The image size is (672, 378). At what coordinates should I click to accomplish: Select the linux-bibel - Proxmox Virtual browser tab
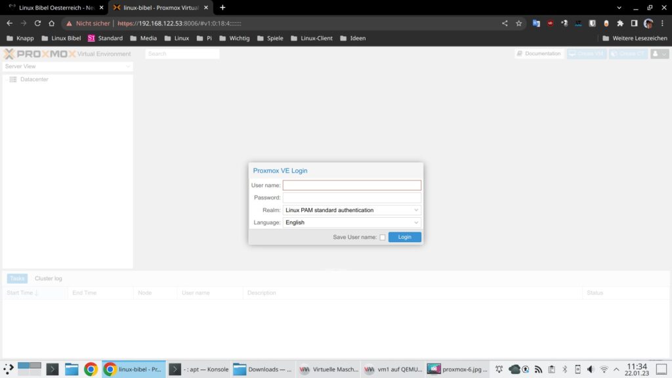tap(160, 8)
